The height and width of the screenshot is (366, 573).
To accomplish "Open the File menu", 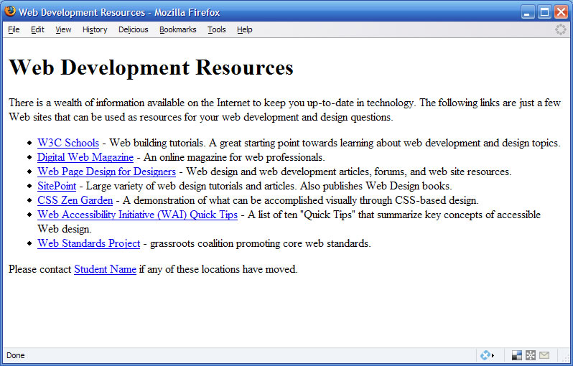I will point(14,29).
